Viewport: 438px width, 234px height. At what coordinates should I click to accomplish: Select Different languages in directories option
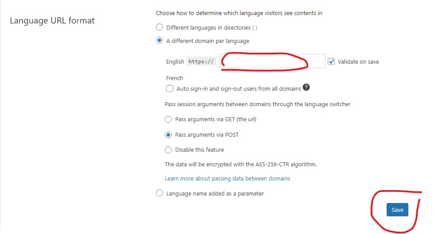click(x=159, y=27)
